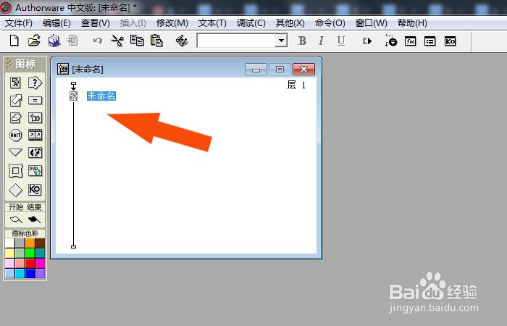This screenshot has height=326, width=507.
Task: Open the 文件(F) menu
Action: click(x=19, y=23)
